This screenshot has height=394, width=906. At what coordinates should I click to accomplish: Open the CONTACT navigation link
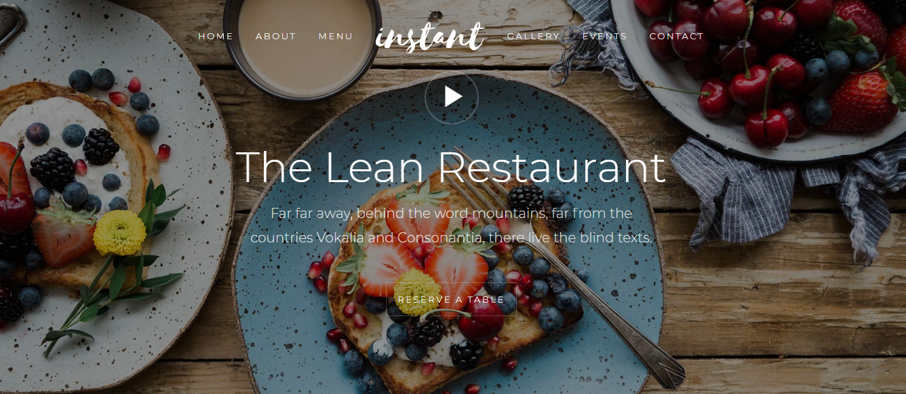tap(677, 37)
